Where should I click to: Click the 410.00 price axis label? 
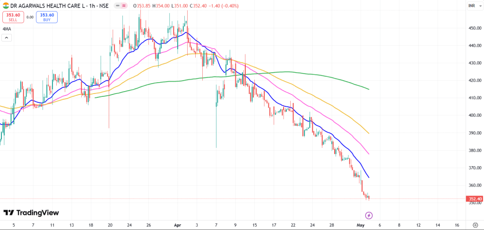click(475, 98)
